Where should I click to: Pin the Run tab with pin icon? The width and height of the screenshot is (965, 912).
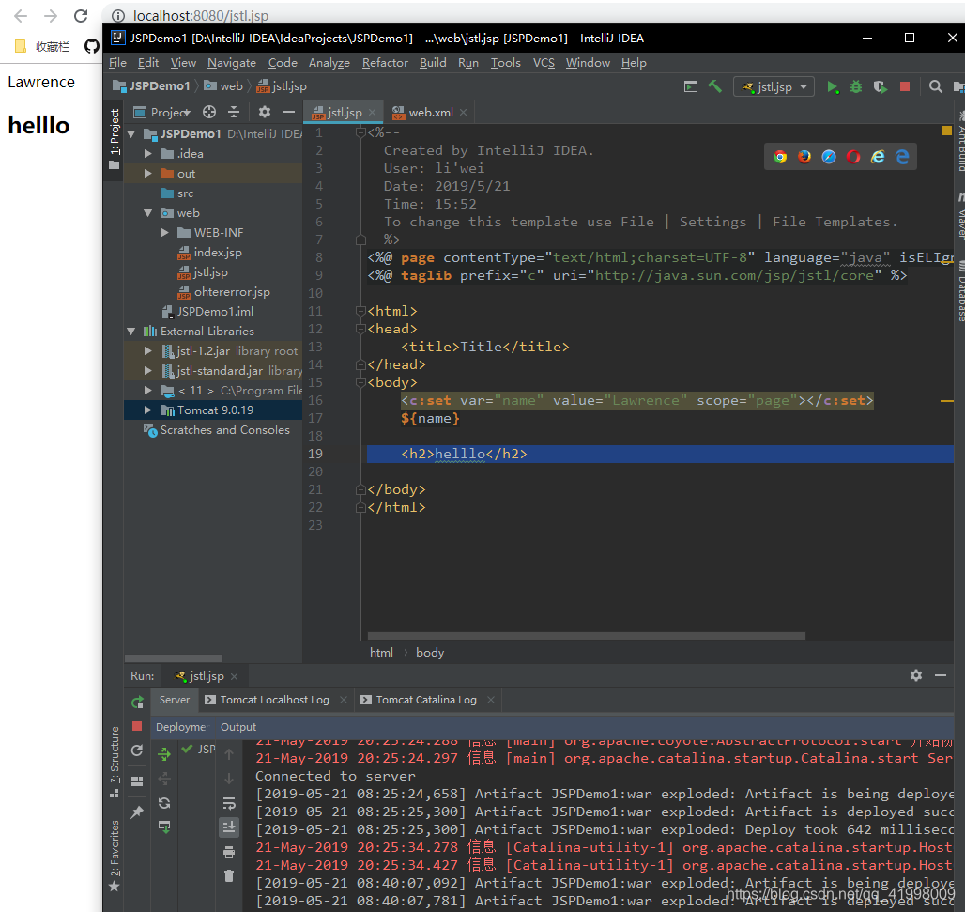(x=137, y=812)
